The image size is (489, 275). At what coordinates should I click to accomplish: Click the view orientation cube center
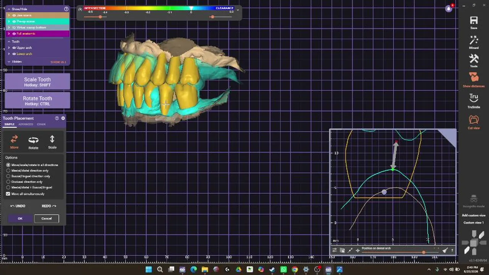474,243
